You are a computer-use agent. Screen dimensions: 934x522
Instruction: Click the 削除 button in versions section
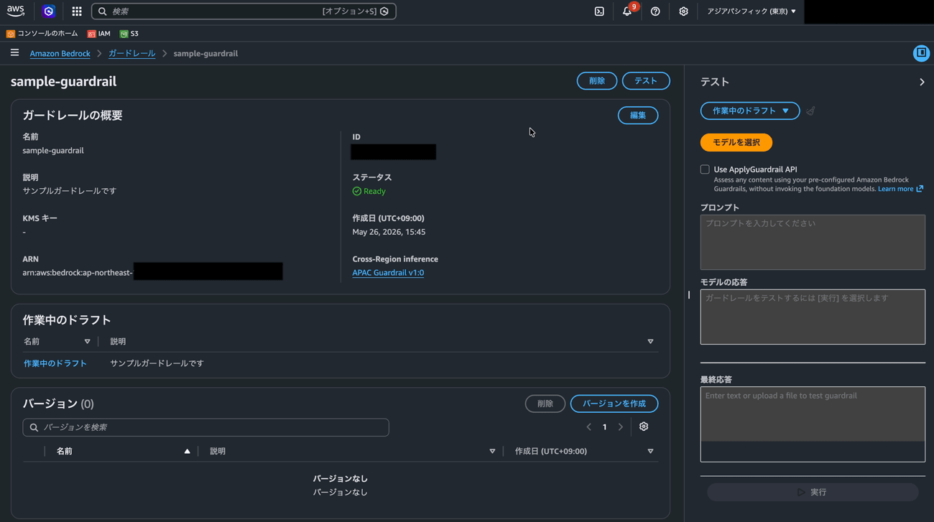(x=545, y=404)
